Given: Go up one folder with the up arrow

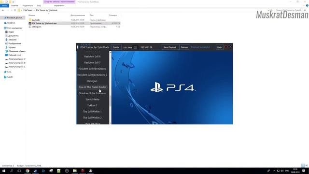Looking at the screenshot, I should click(x=15, y=10).
